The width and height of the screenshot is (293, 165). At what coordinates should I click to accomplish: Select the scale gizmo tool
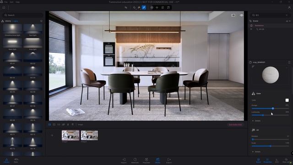tap(168, 8)
